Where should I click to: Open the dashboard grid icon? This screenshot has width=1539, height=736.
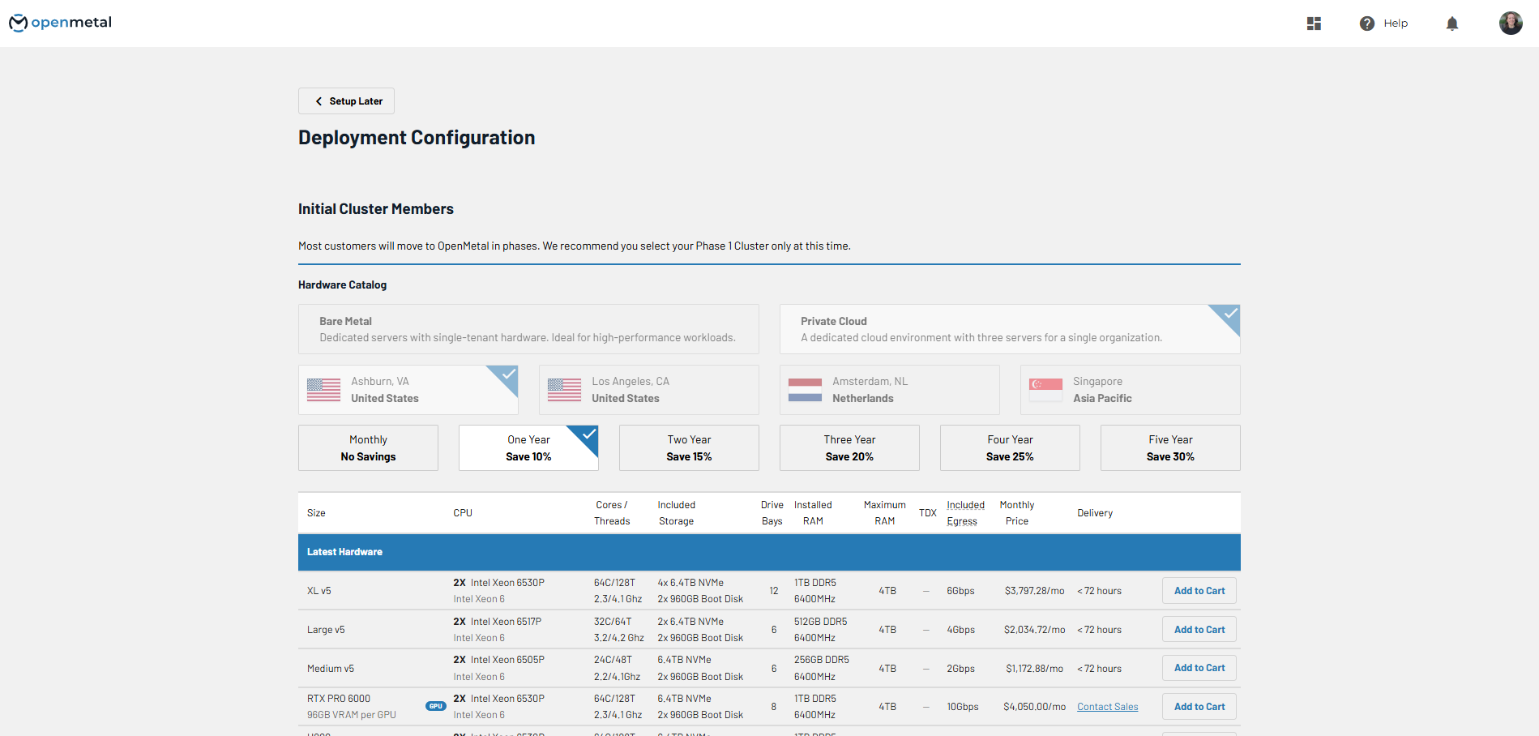tap(1314, 24)
